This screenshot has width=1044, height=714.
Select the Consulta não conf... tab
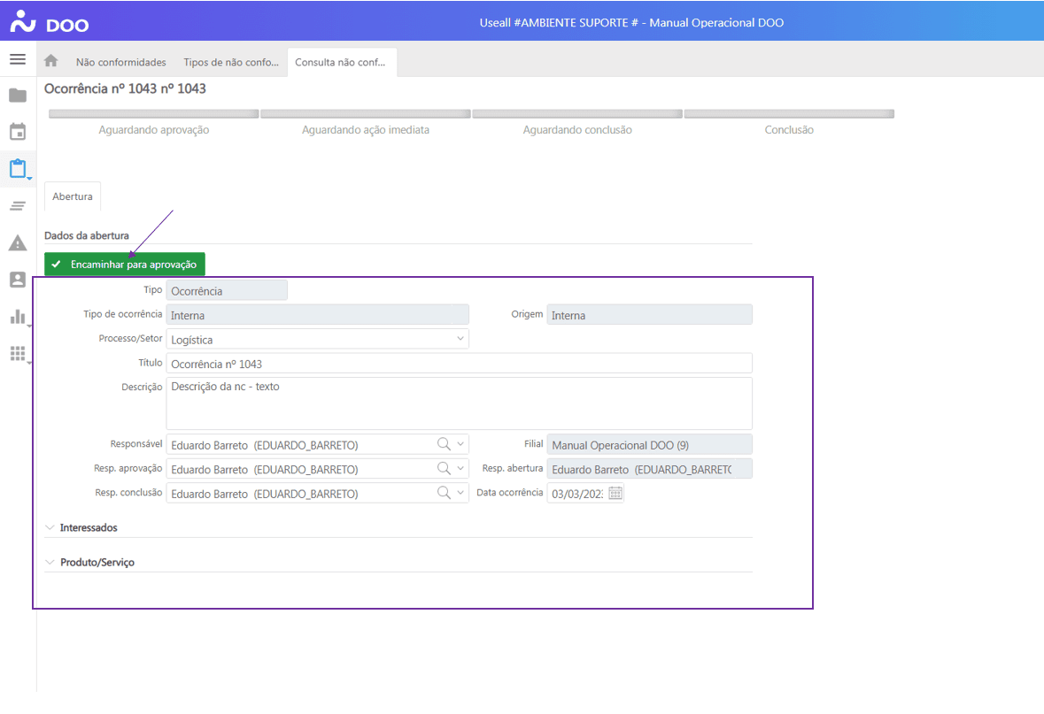pyautogui.click(x=341, y=62)
